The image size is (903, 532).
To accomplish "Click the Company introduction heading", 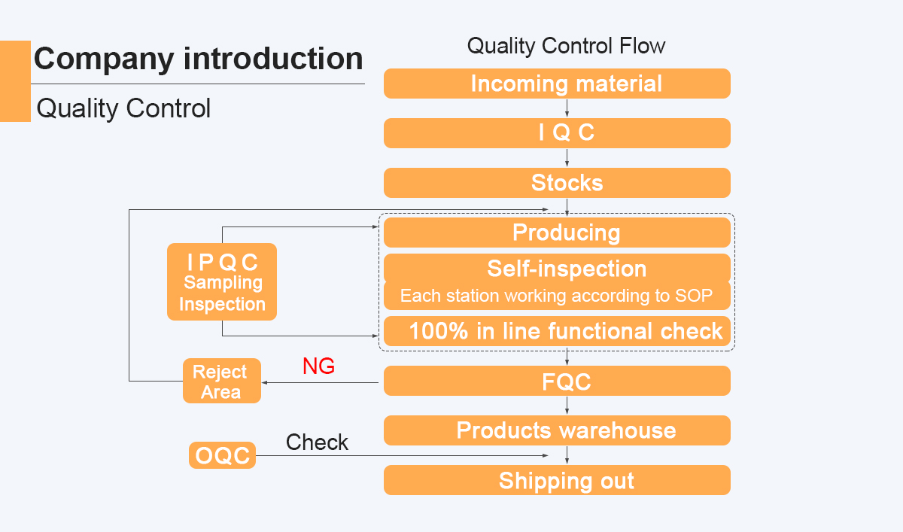I will point(199,59).
